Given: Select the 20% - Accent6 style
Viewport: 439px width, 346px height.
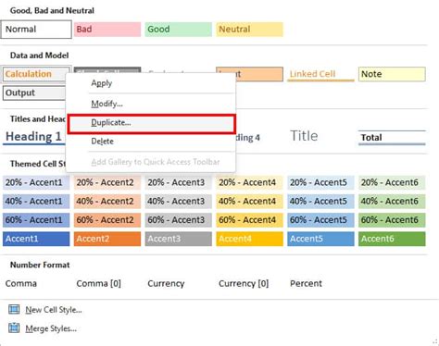Looking at the screenshot, I should click(392, 182).
